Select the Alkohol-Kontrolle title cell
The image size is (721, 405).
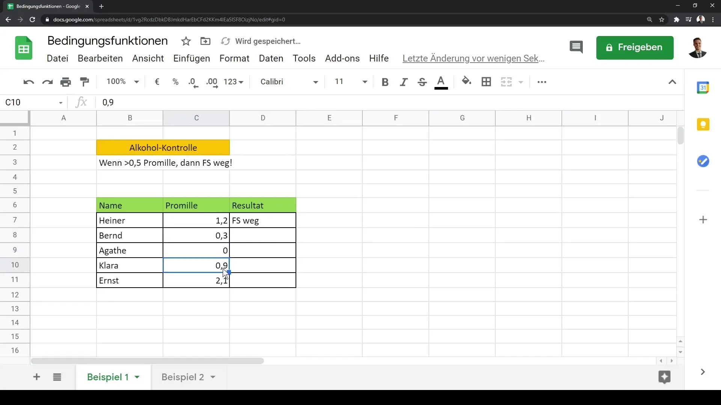tap(163, 148)
